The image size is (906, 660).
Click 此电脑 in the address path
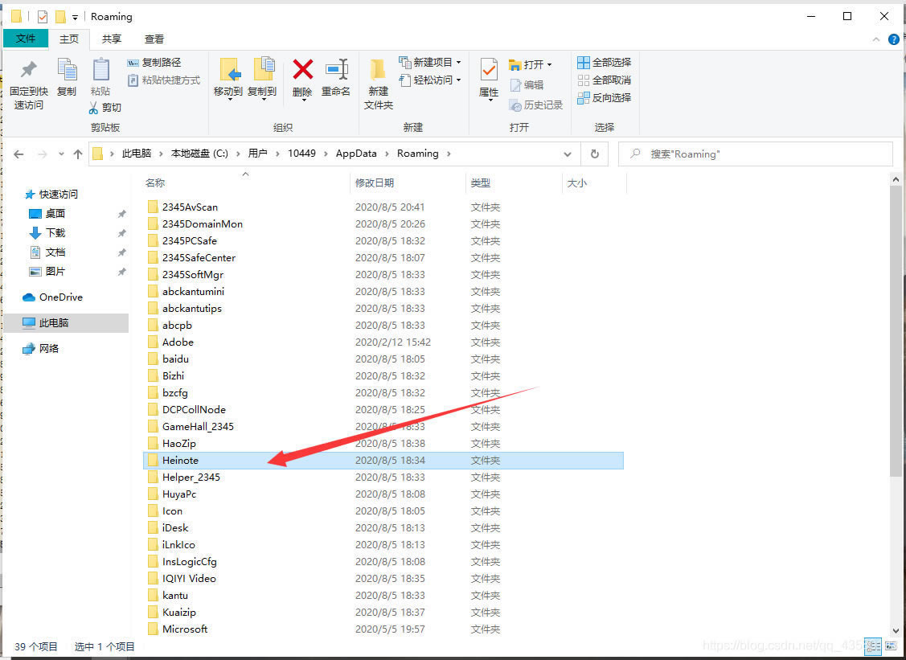[137, 154]
